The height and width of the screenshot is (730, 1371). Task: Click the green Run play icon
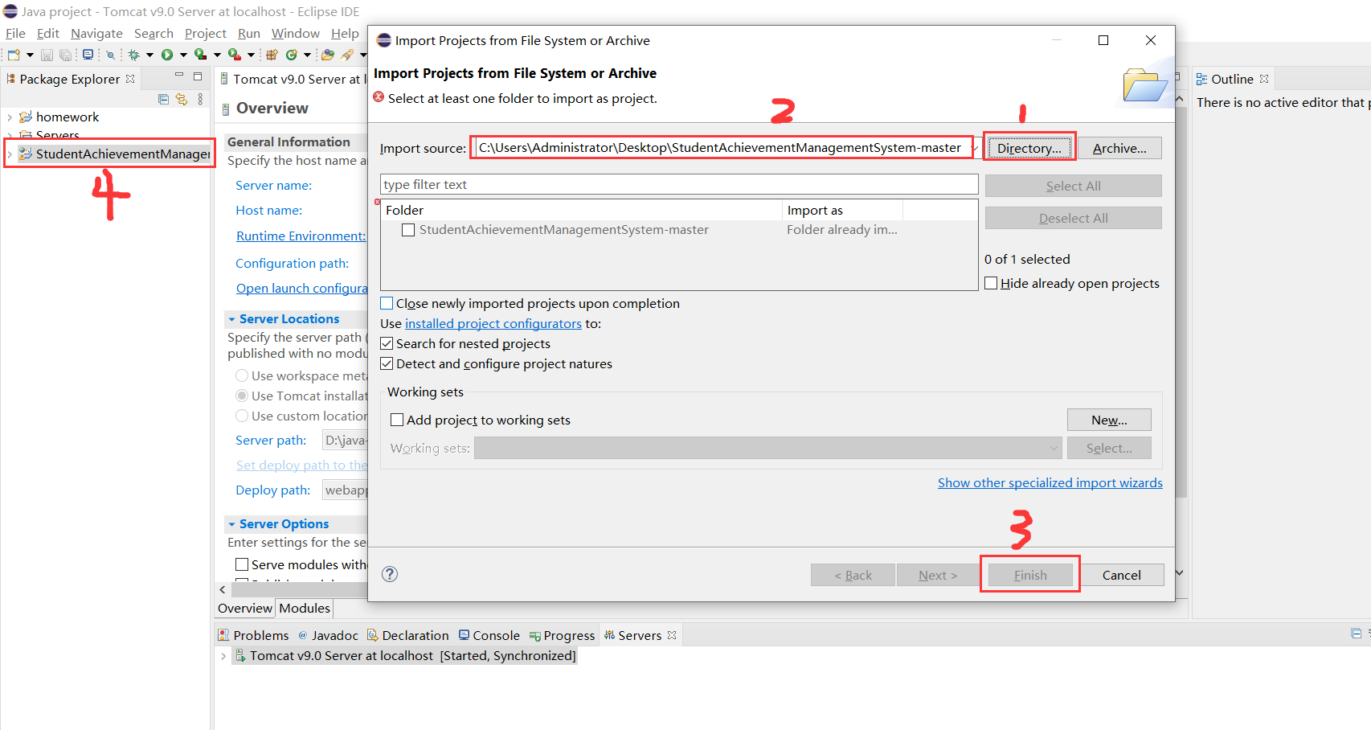(167, 55)
